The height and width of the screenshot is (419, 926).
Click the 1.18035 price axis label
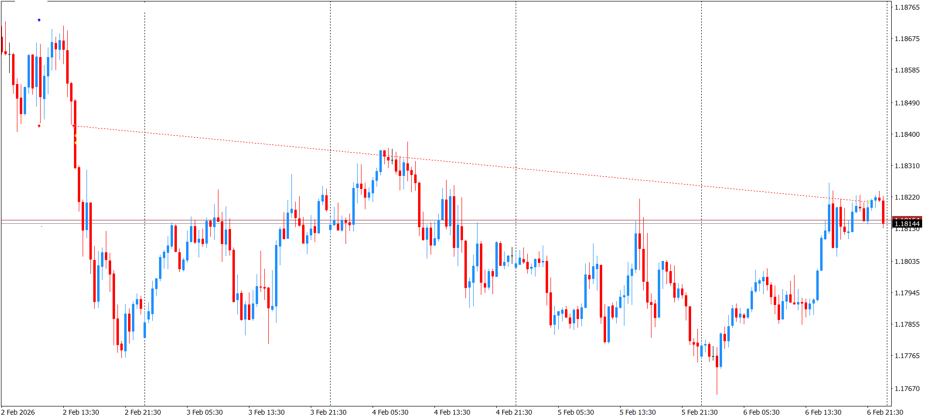click(907, 261)
